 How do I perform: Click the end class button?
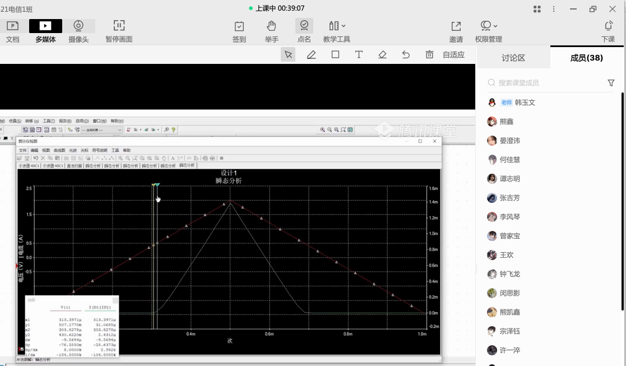pos(608,31)
